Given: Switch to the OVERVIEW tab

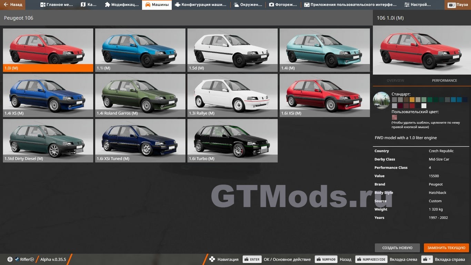Looking at the screenshot, I should (395, 80).
